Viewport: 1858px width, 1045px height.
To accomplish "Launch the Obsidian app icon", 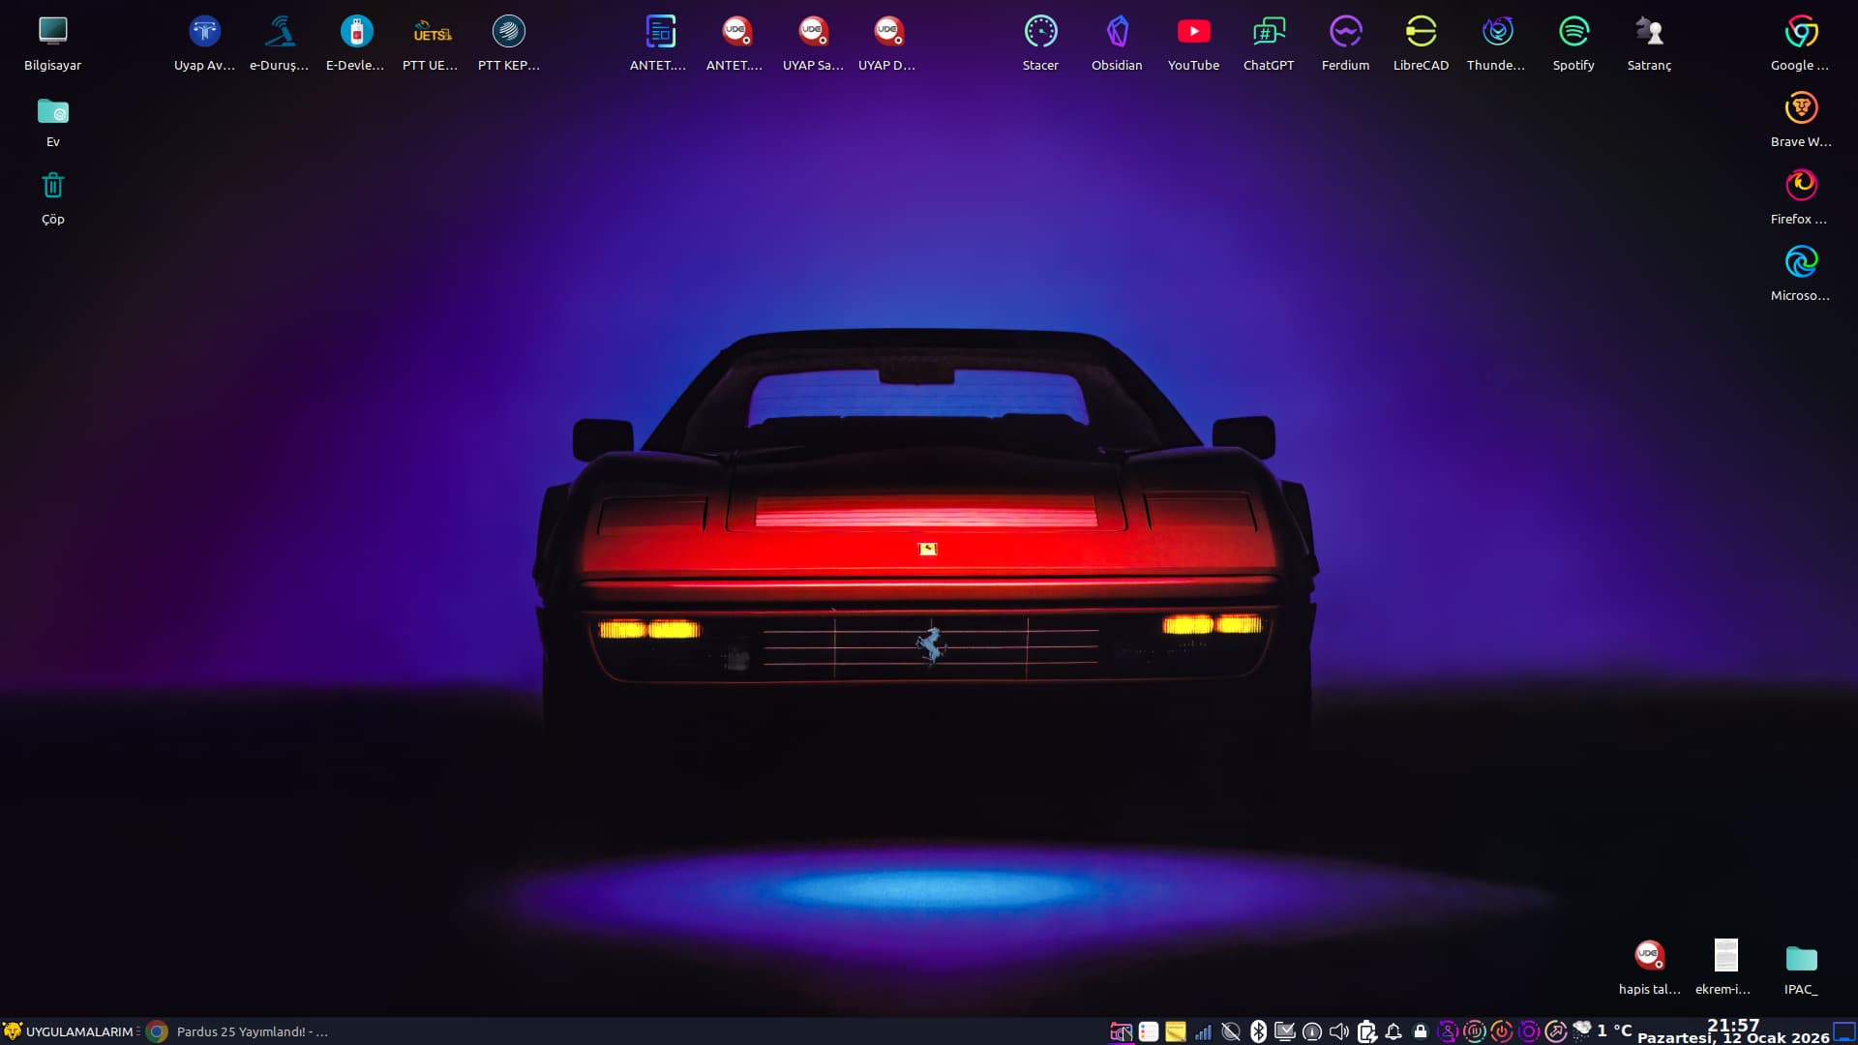I will [1117, 33].
